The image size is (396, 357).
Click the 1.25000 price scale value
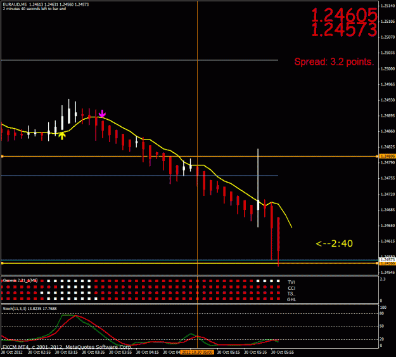388,68
